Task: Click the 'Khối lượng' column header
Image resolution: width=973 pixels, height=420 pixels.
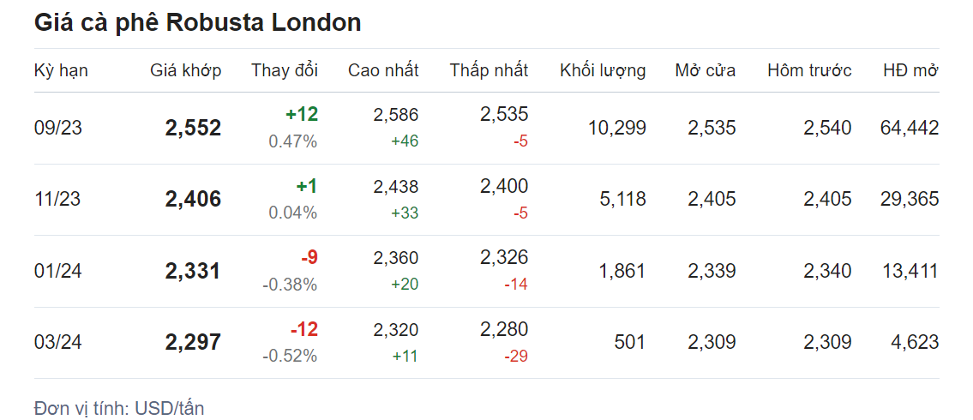Action: point(603,70)
